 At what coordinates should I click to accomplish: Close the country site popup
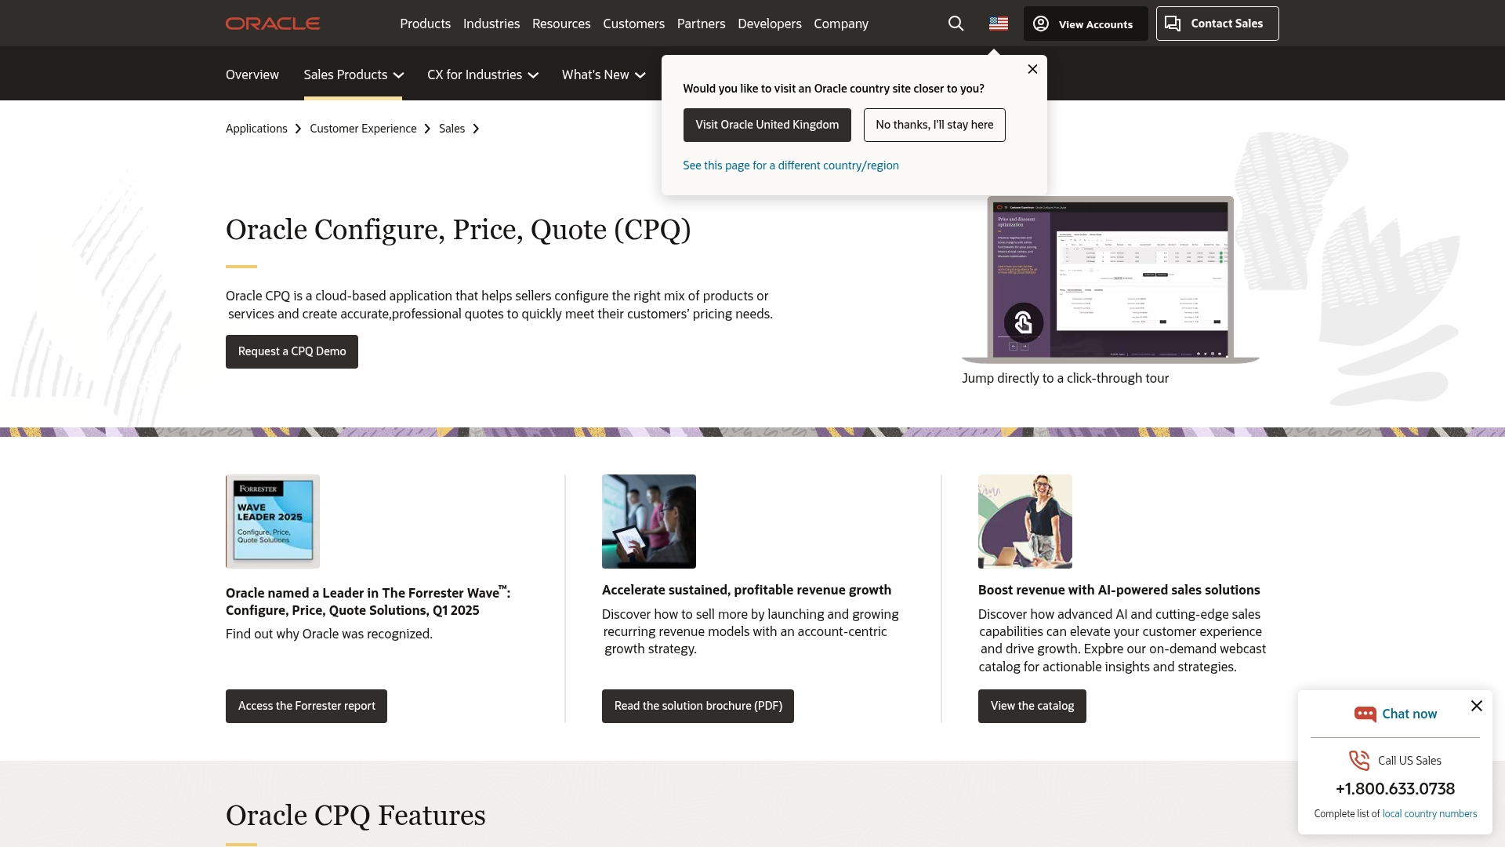(1032, 69)
